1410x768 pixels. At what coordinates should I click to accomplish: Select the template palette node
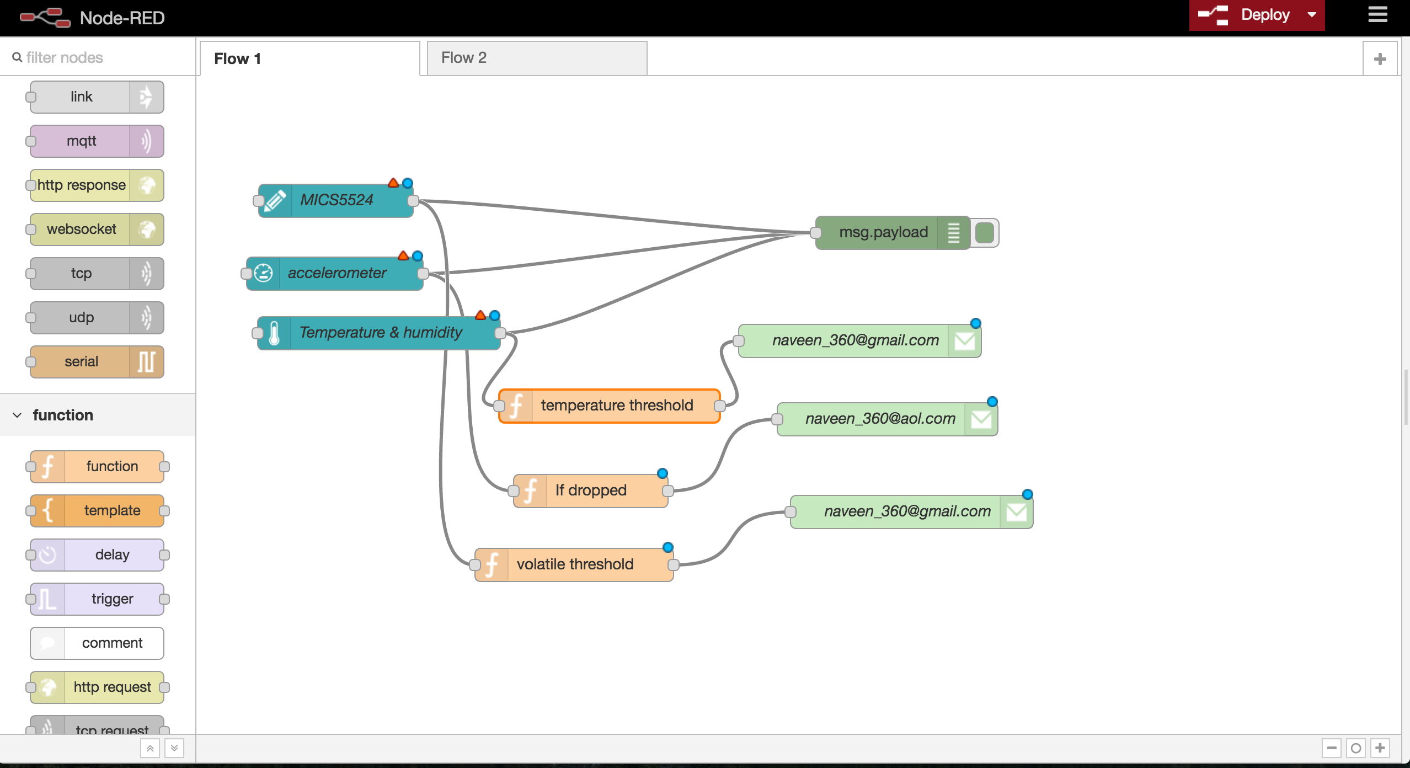(x=97, y=510)
